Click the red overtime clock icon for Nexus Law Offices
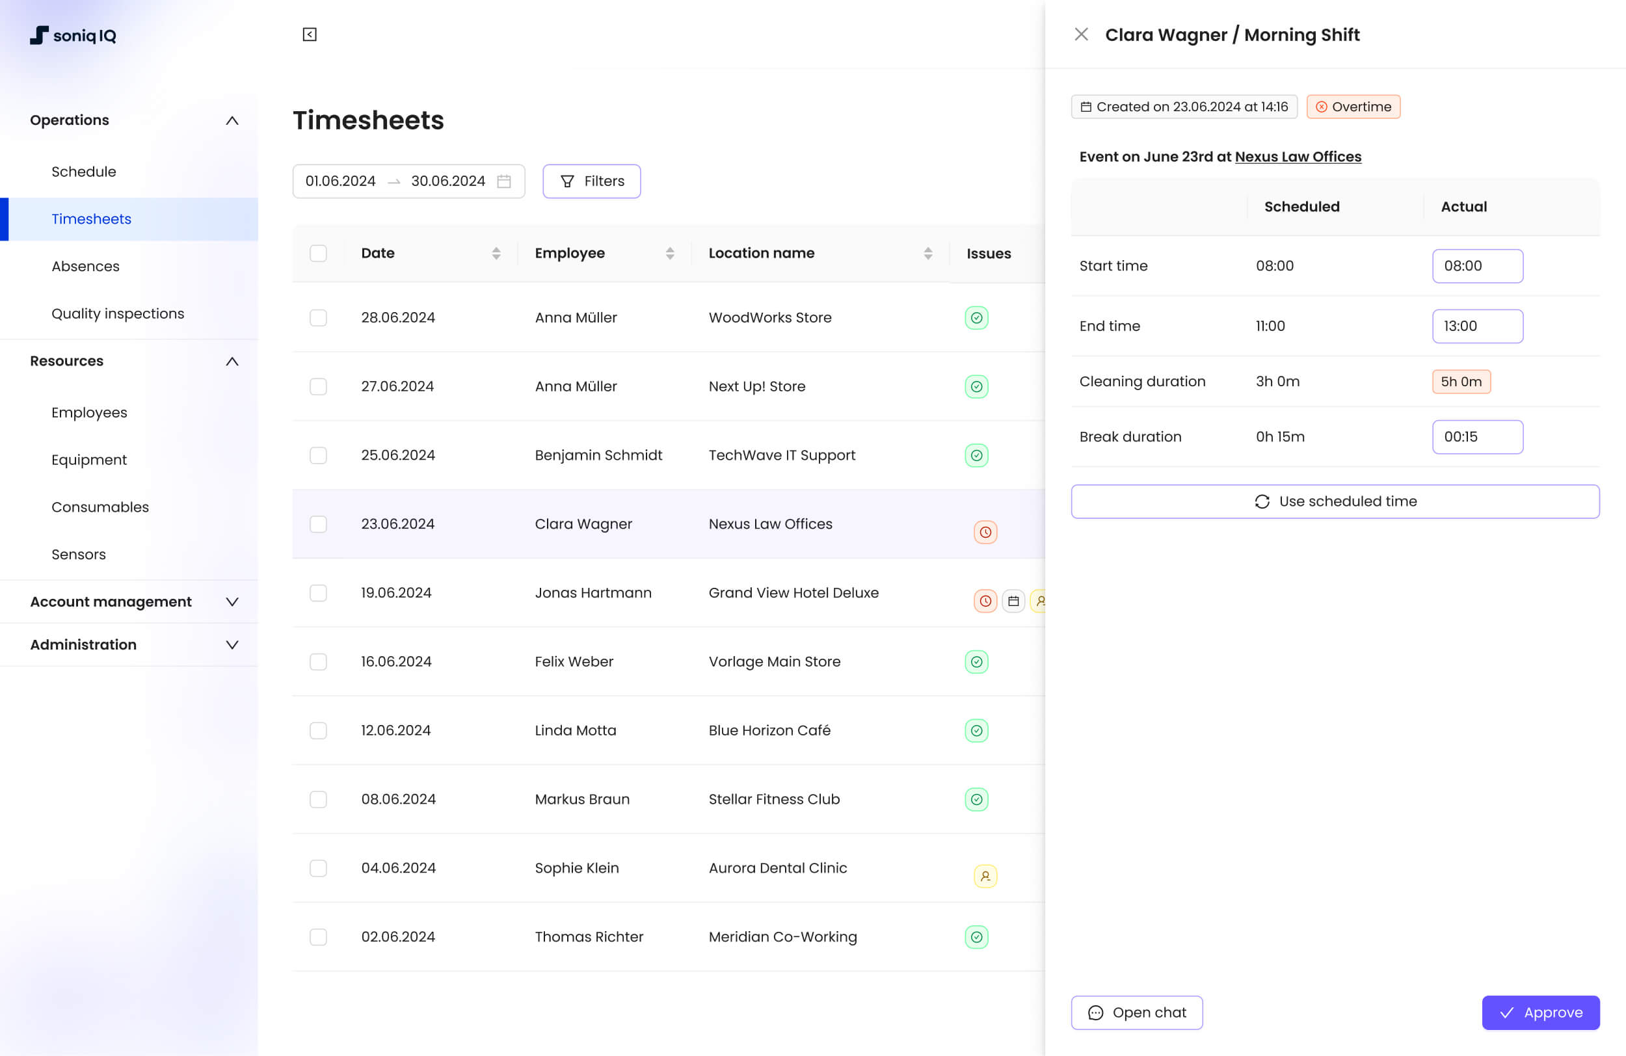Image resolution: width=1626 pixels, height=1056 pixels. point(985,532)
